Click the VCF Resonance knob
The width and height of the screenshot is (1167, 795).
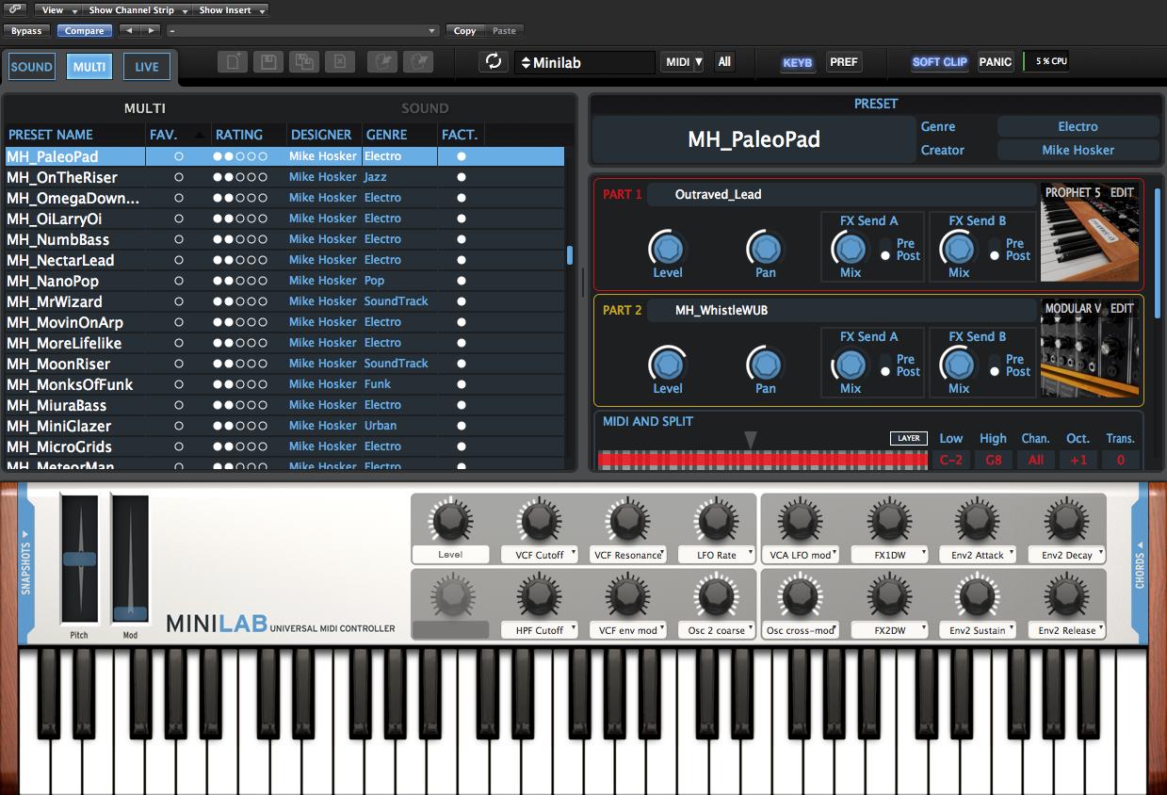tap(627, 519)
